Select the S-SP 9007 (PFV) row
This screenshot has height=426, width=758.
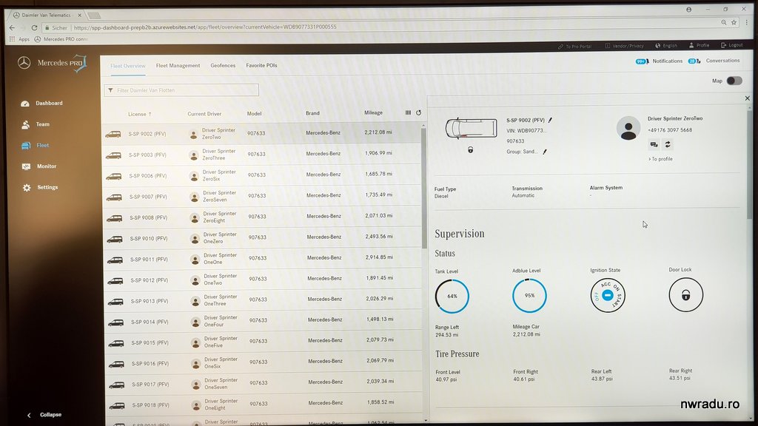(263, 196)
